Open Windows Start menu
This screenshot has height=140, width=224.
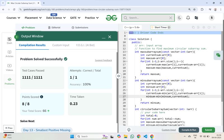click(72, 136)
